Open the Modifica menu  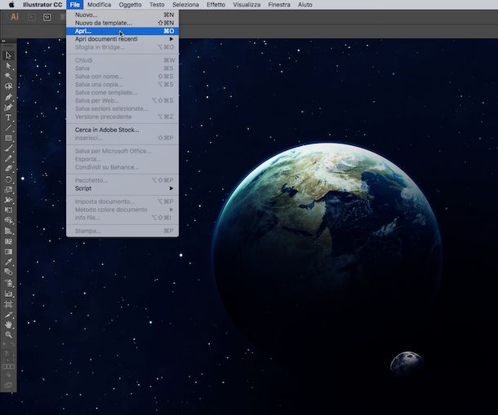[99, 4]
